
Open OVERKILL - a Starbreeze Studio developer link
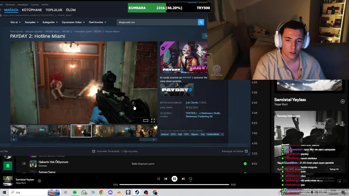click(203, 113)
